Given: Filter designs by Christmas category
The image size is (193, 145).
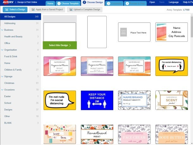Looking at the screenshot, I should pos(9,83).
